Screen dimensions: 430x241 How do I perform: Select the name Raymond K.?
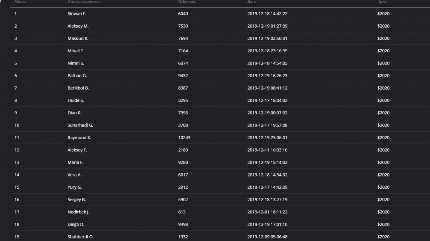pyautogui.click(x=79, y=138)
